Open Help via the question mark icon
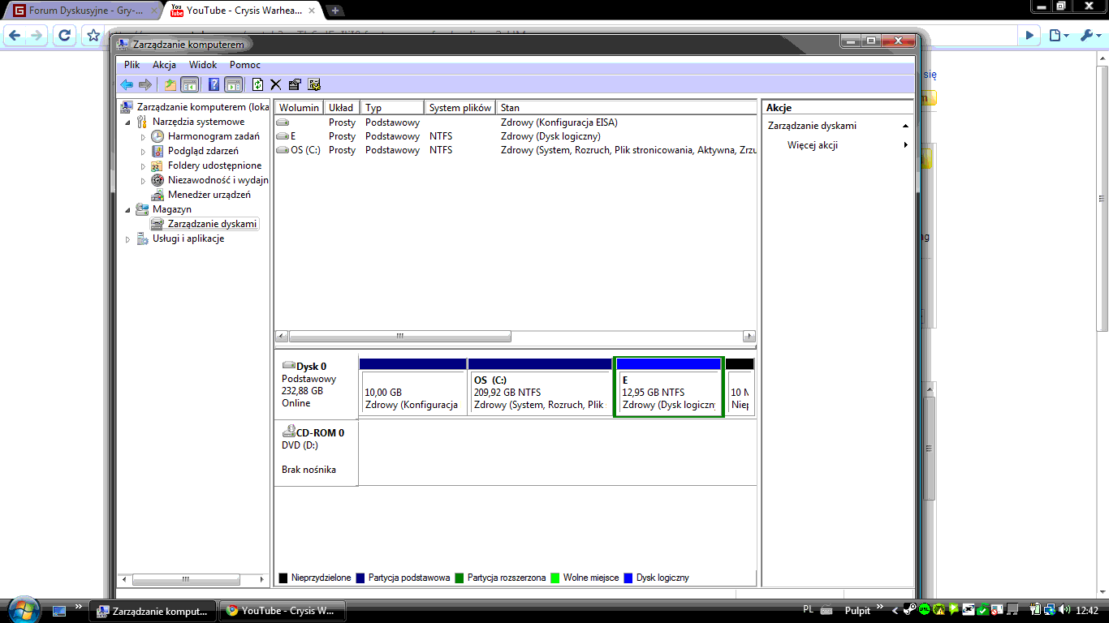Screen dimensions: 1109x623 [214, 84]
